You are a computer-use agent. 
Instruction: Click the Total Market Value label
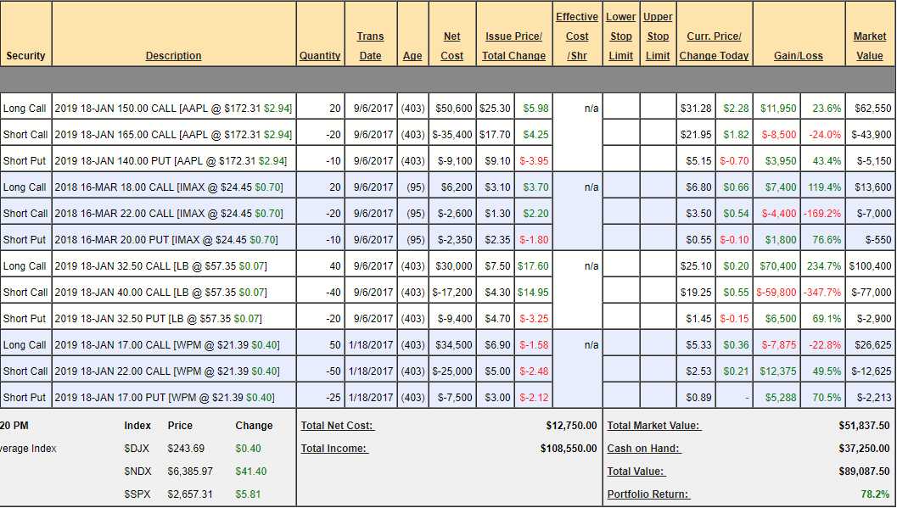click(653, 426)
